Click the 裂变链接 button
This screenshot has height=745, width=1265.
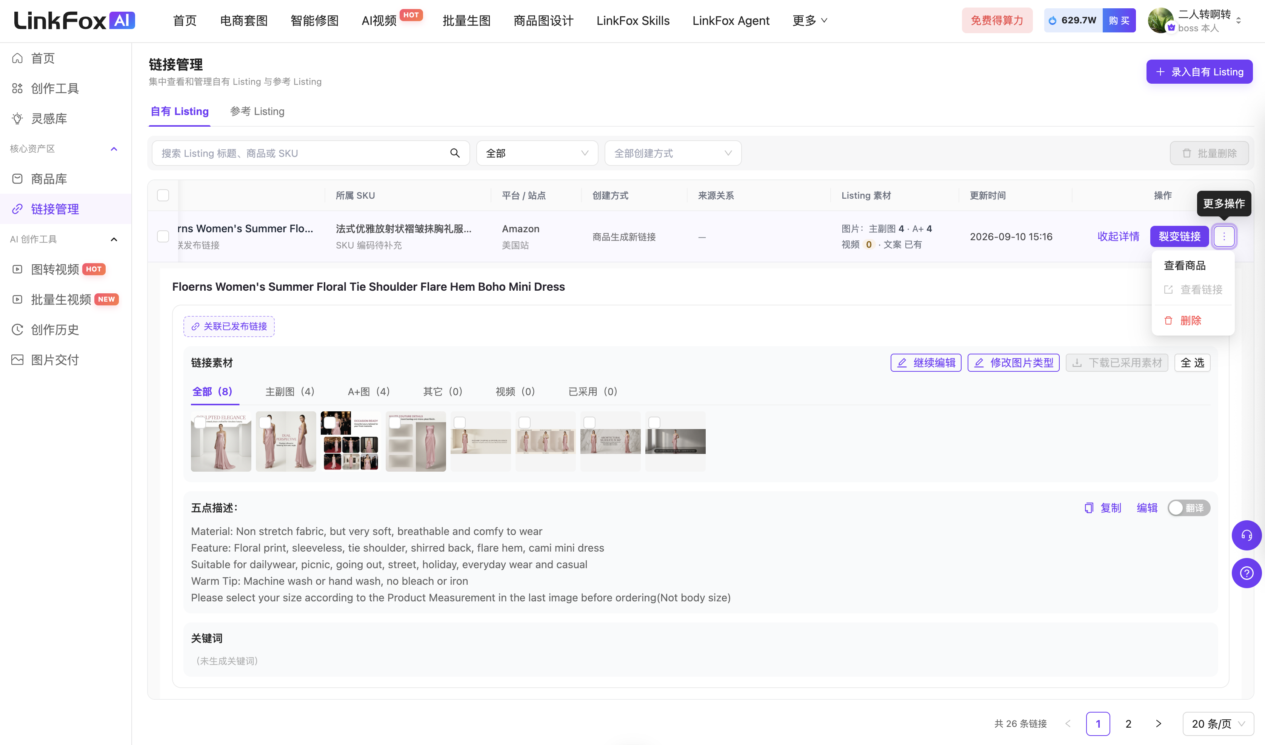pyautogui.click(x=1179, y=236)
